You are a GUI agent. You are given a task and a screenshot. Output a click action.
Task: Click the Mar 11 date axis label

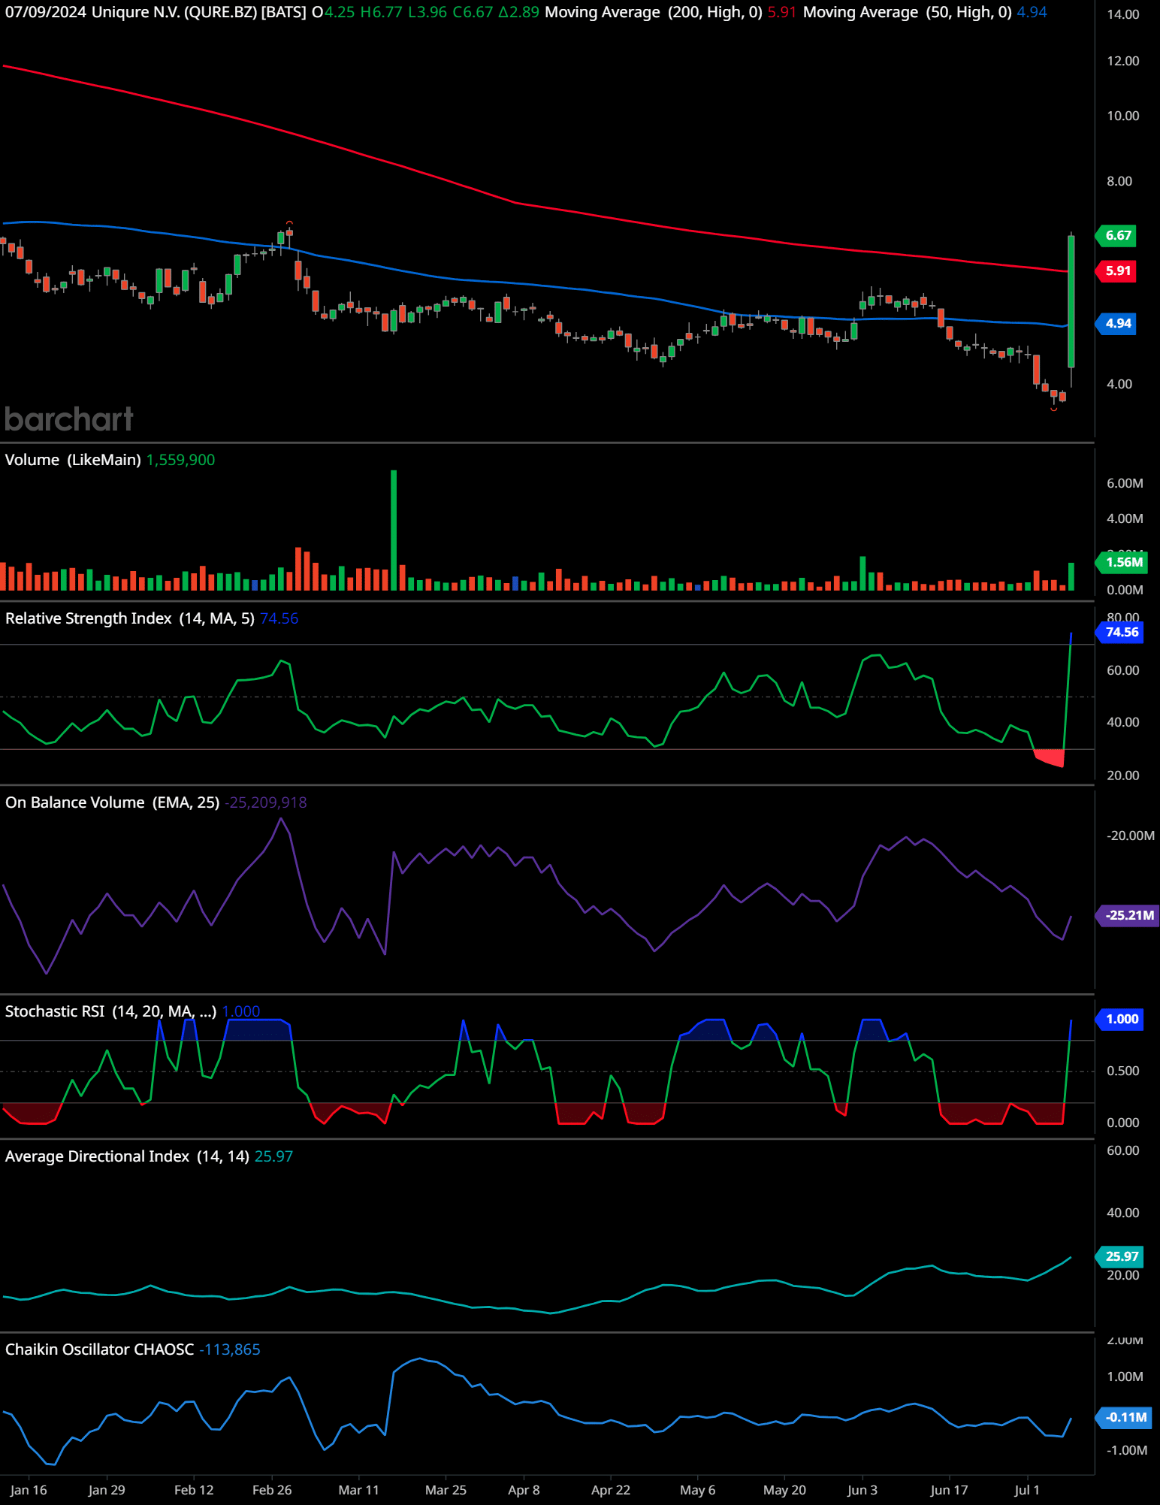tap(358, 1490)
